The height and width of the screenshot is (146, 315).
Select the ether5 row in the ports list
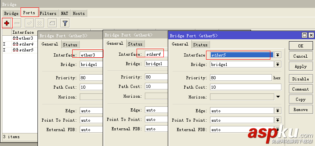(x=20, y=50)
